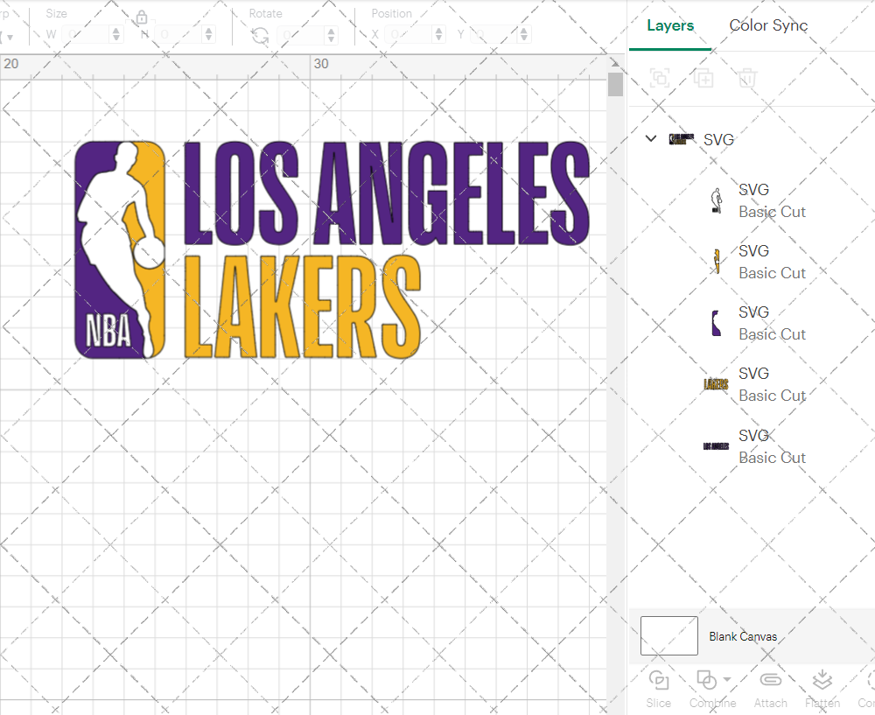The width and height of the screenshot is (875, 715).
Task: Click the Width size input field
Action: click(87, 35)
